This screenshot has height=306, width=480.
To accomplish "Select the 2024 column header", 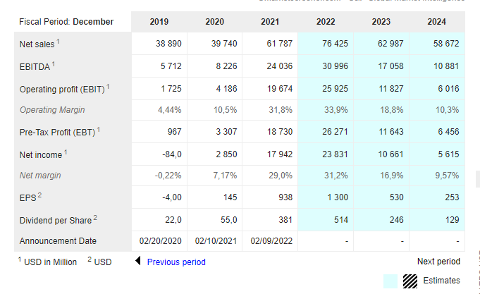I will [437, 22].
